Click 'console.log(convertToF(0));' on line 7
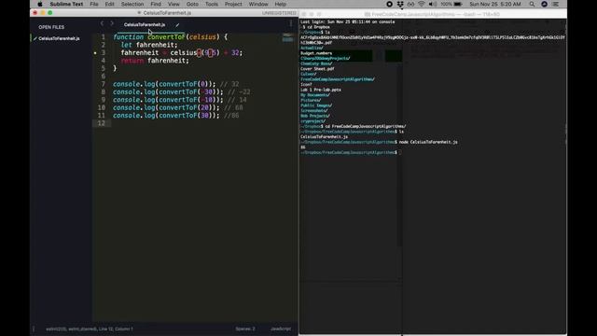 coord(164,84)
